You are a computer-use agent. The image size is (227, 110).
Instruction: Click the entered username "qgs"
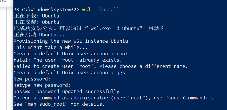[x=121, y=73]
